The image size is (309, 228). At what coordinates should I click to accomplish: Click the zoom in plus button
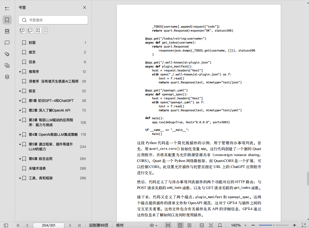294,225
